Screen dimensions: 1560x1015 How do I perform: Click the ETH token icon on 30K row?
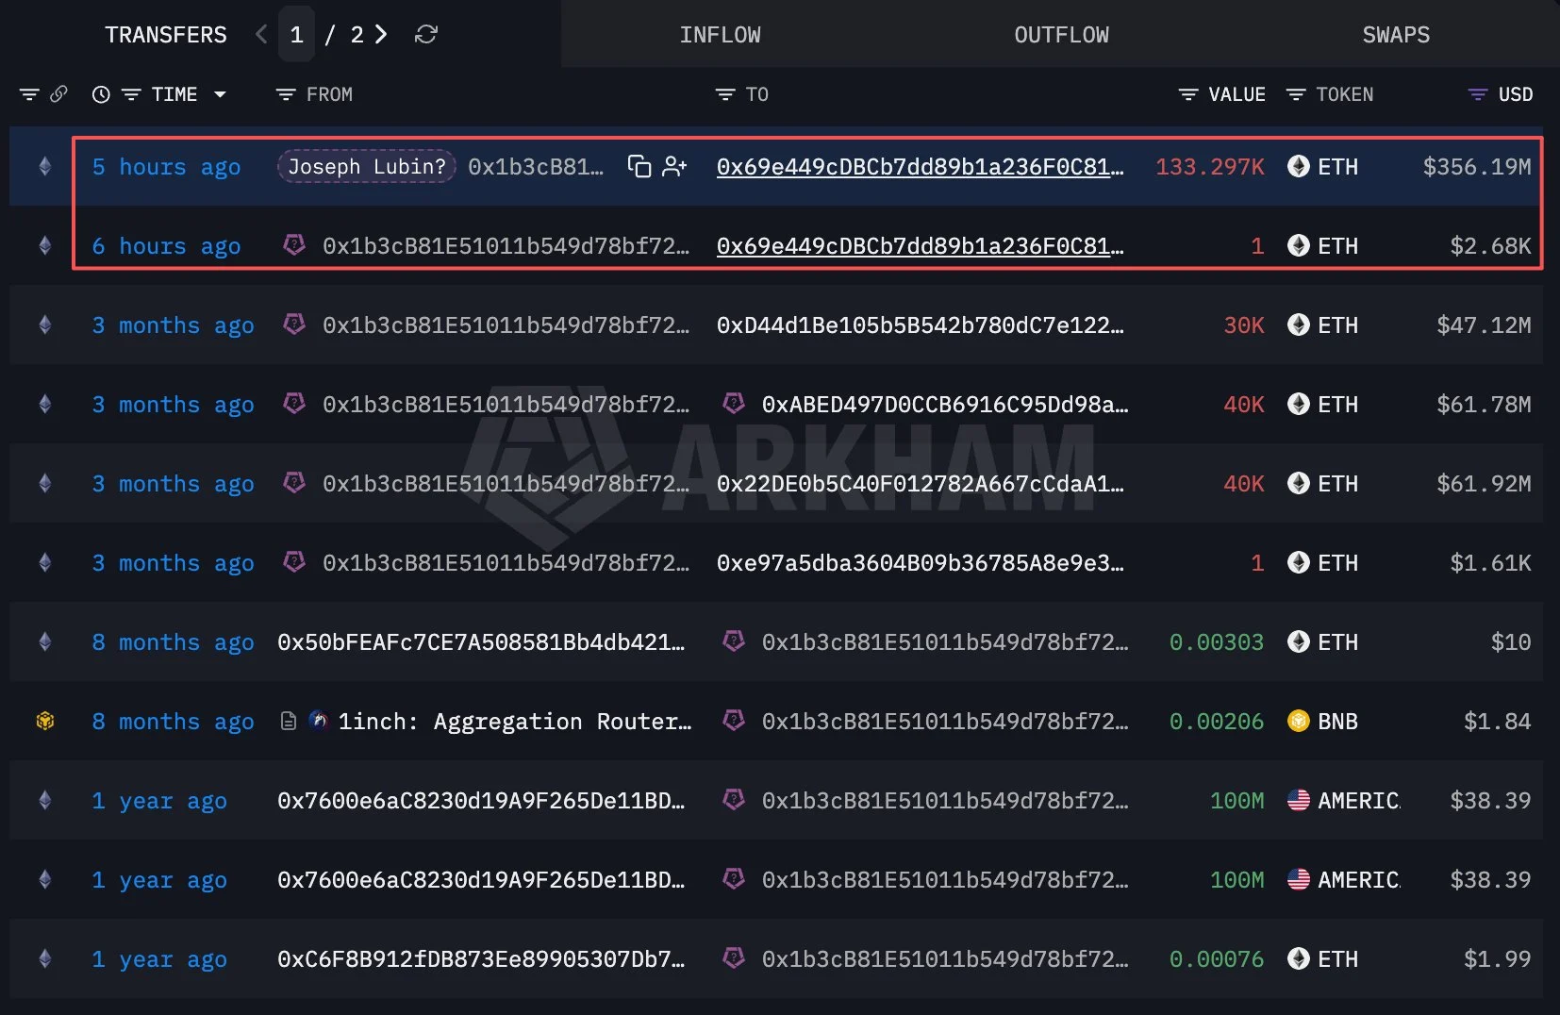(1299, 325)
